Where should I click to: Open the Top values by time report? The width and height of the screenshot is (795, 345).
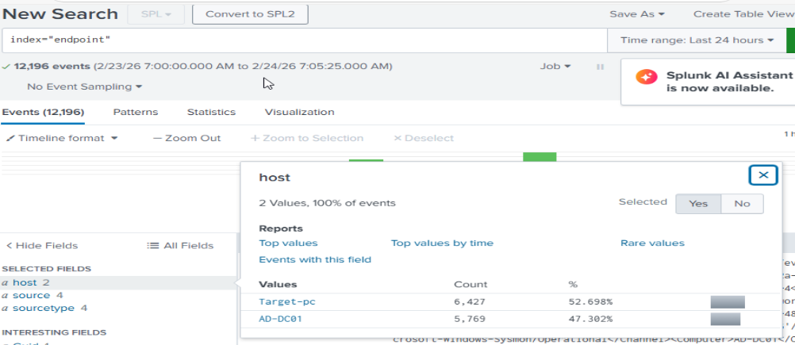442,243
